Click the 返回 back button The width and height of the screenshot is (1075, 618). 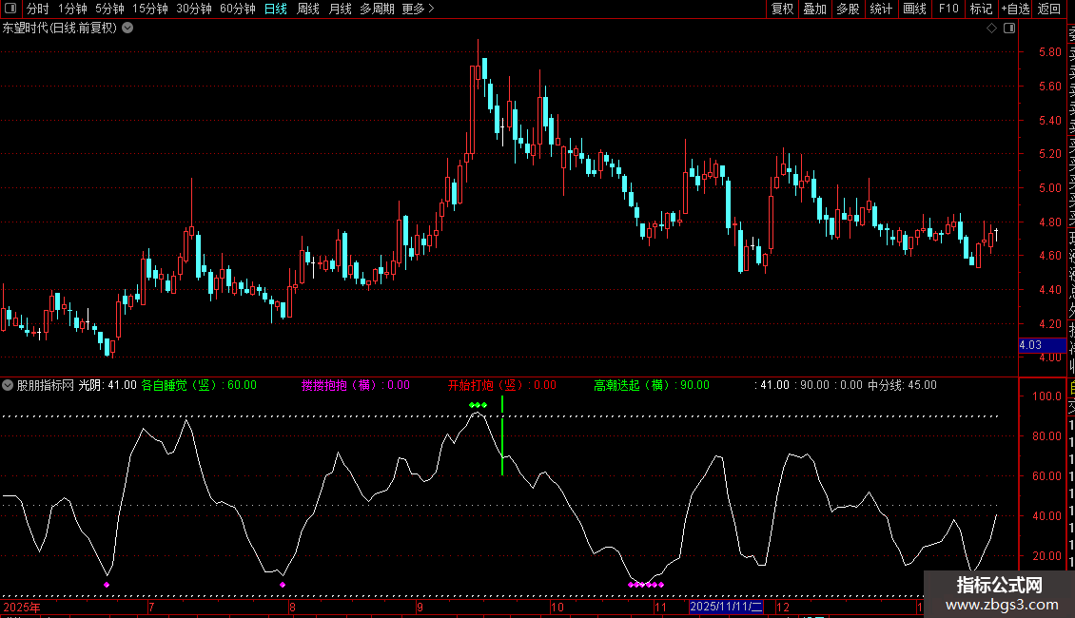pos(1049,9)
